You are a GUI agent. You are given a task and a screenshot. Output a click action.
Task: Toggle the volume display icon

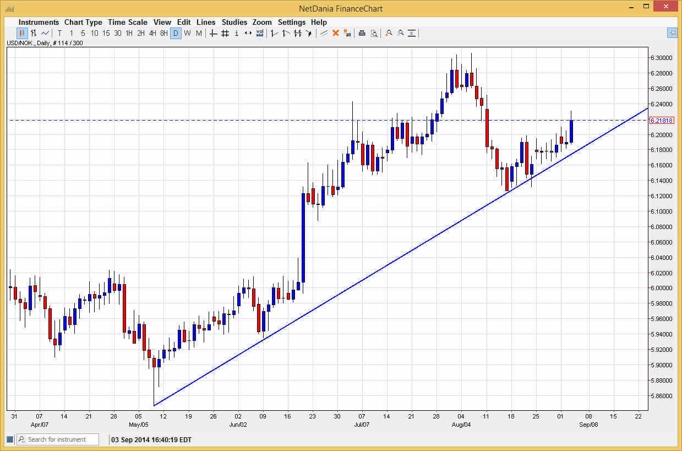[x=259, y=34]
